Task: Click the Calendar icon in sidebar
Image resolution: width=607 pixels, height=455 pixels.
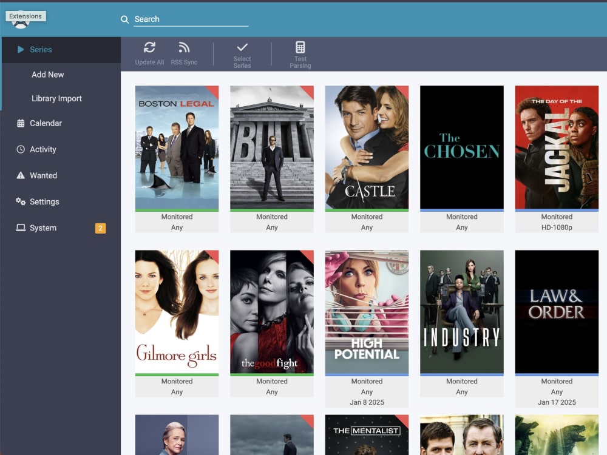Action: tap(21, 123)
